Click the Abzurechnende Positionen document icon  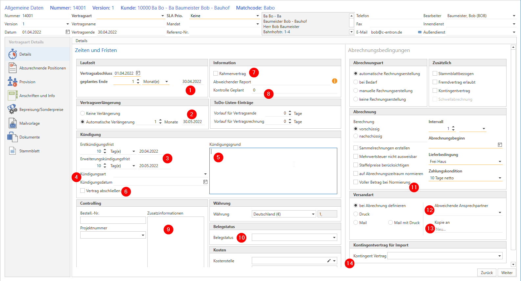click(x=12, y=68)
